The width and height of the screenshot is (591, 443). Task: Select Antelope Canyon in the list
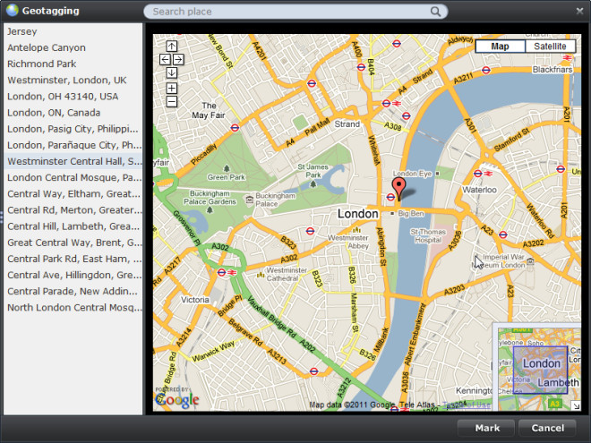(73, 47)
